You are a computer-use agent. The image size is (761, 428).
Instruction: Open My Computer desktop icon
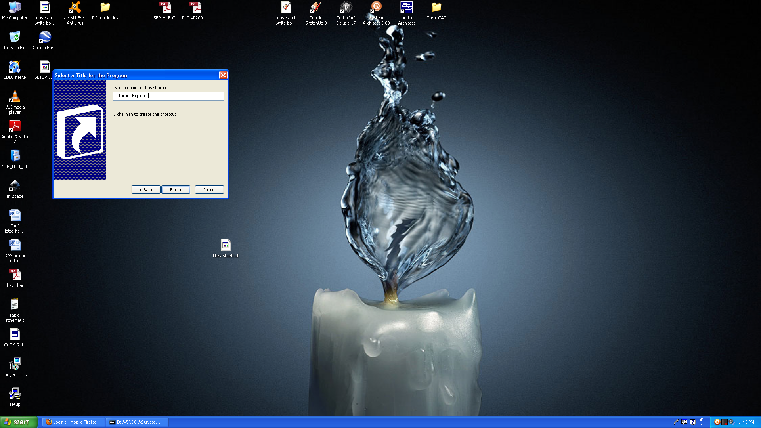[x=15, y=11]
